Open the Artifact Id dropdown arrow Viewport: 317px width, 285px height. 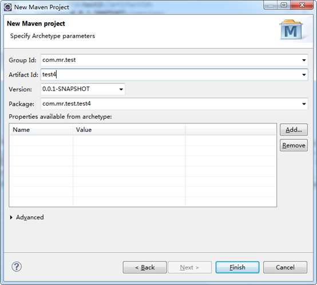pos(304,75)
